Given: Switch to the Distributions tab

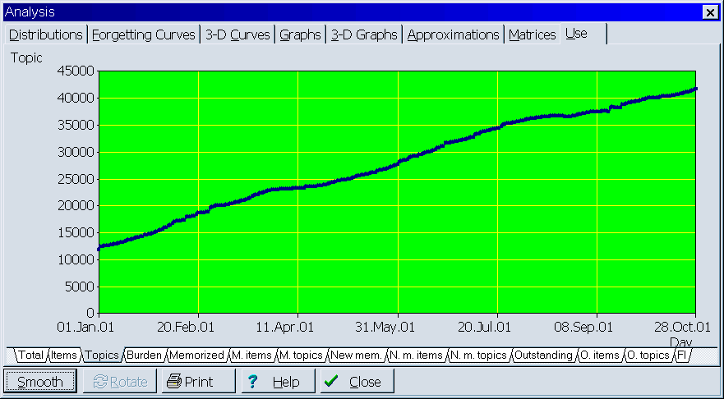Looking at the screenshot, I should click(46, 34).
